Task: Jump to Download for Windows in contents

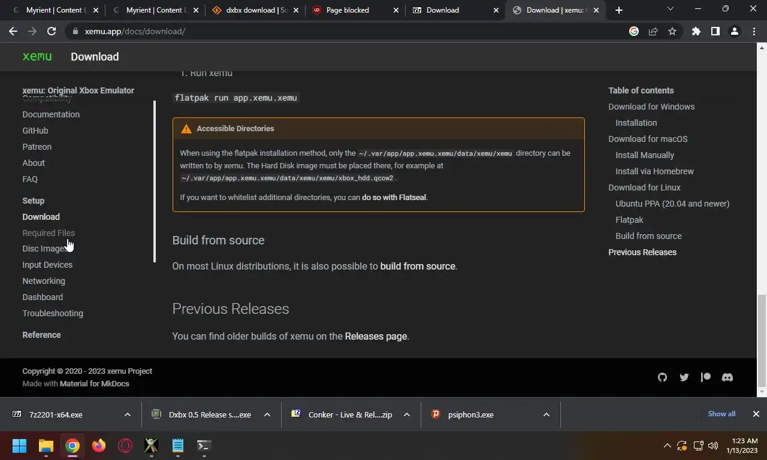Action: [651, 107]
